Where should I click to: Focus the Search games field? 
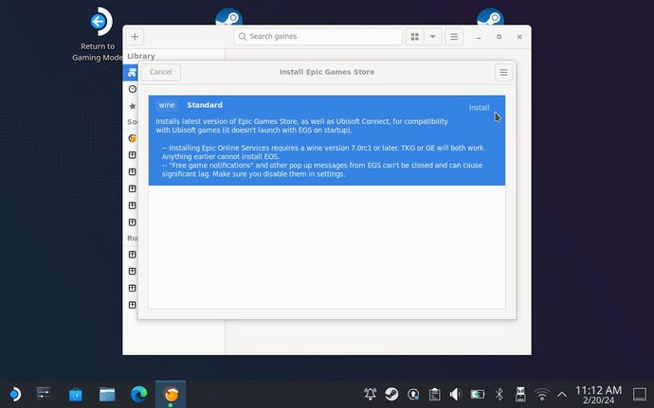318,37
